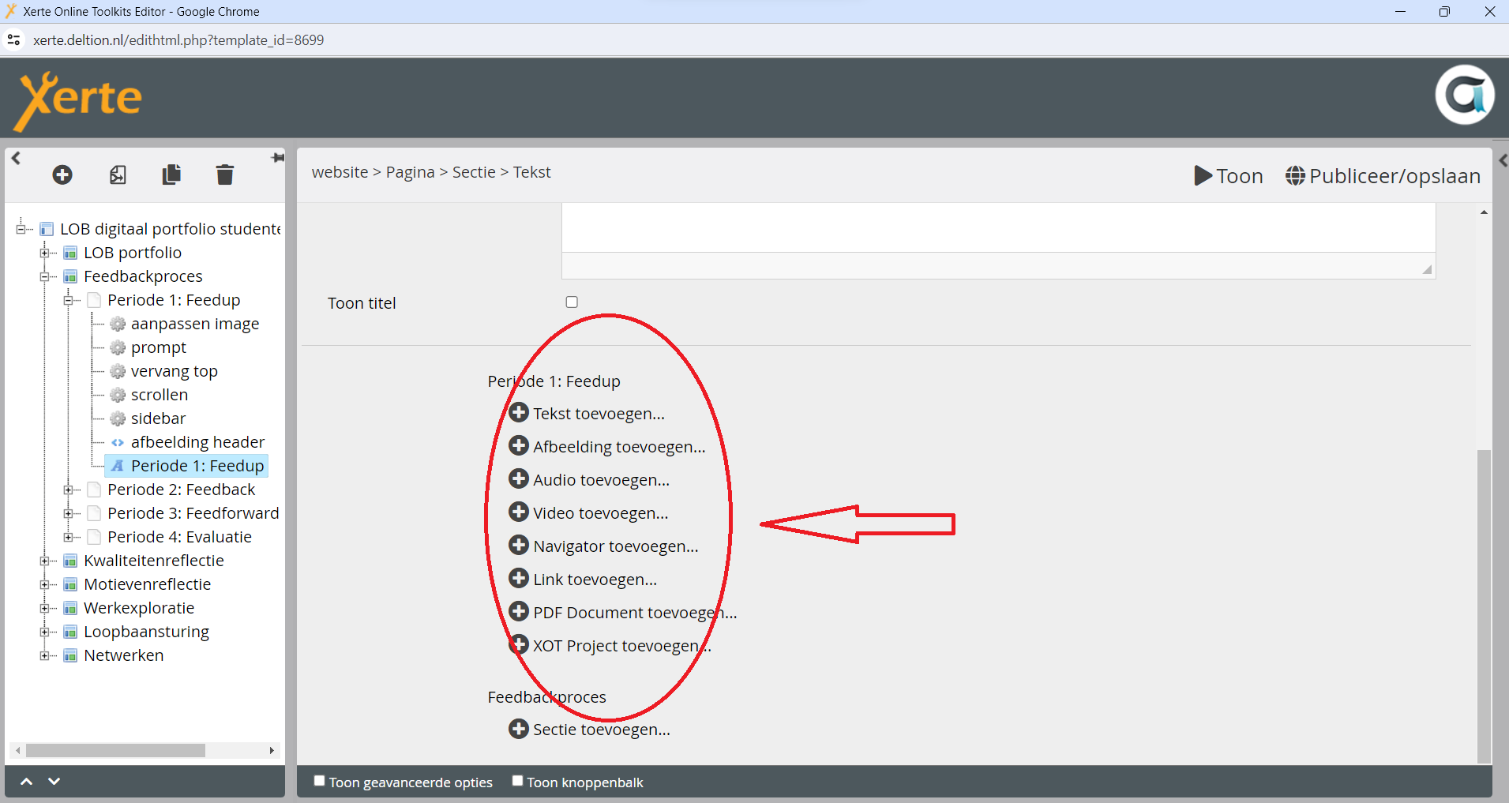Enable the Toon titel checkbox

pos(572,302)
